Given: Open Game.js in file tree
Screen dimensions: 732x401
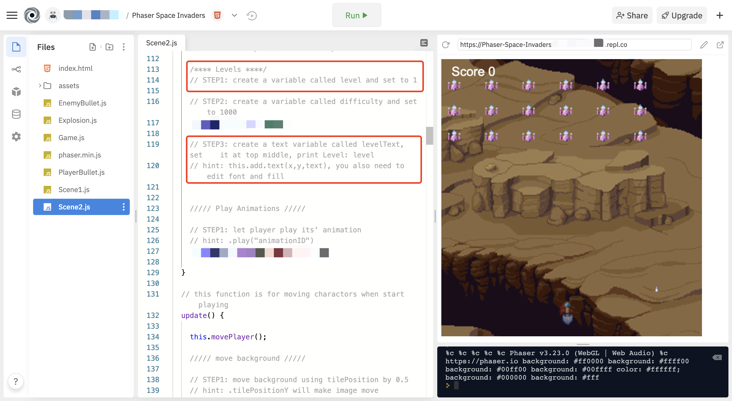Looking at the screenshot, I should [x=71, y=138].
